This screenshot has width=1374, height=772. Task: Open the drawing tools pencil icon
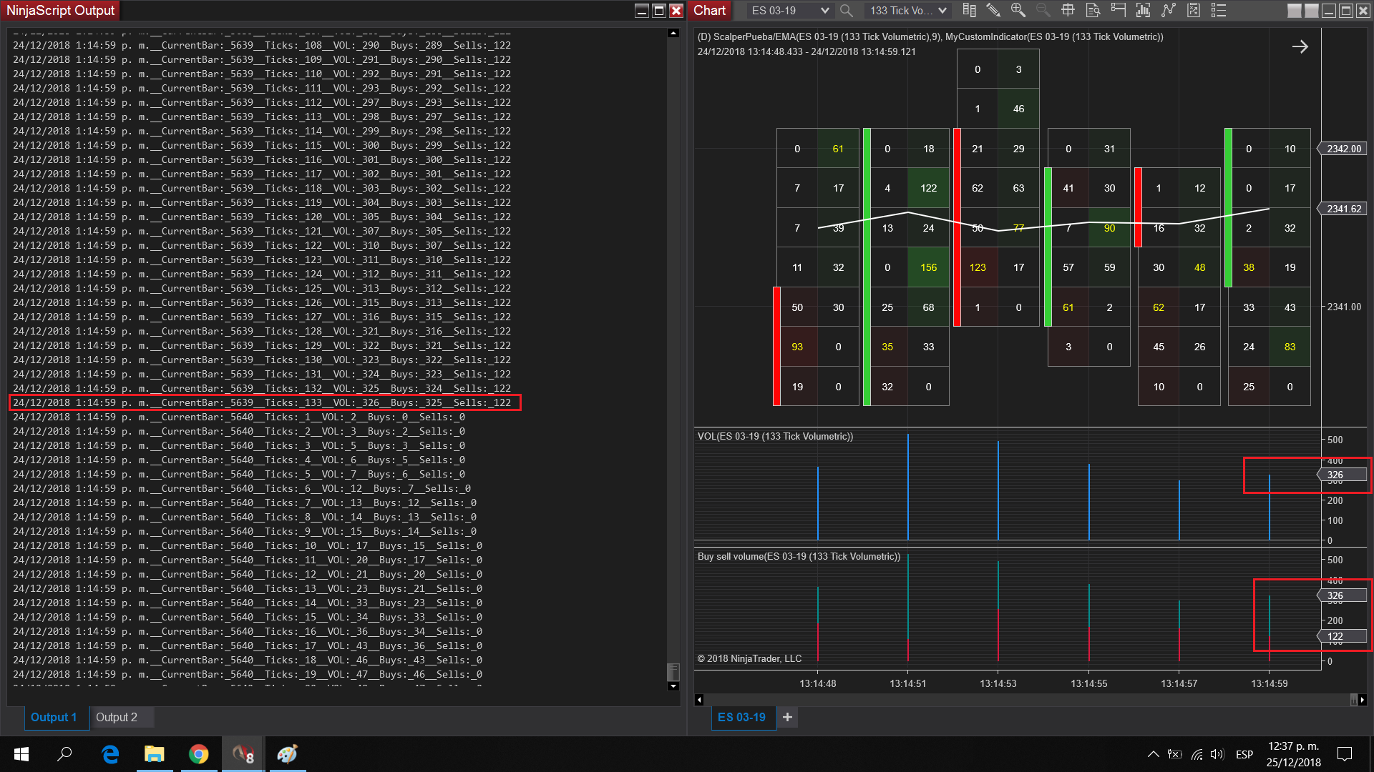[993, 11]
